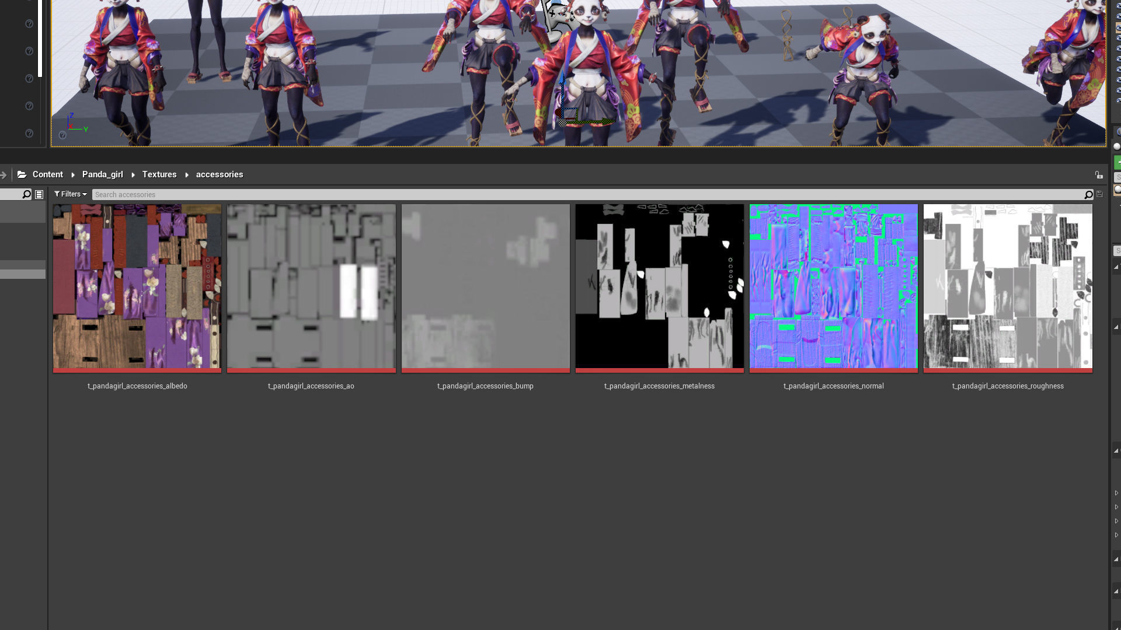Click the content browser lock icon

(1099, 175)
